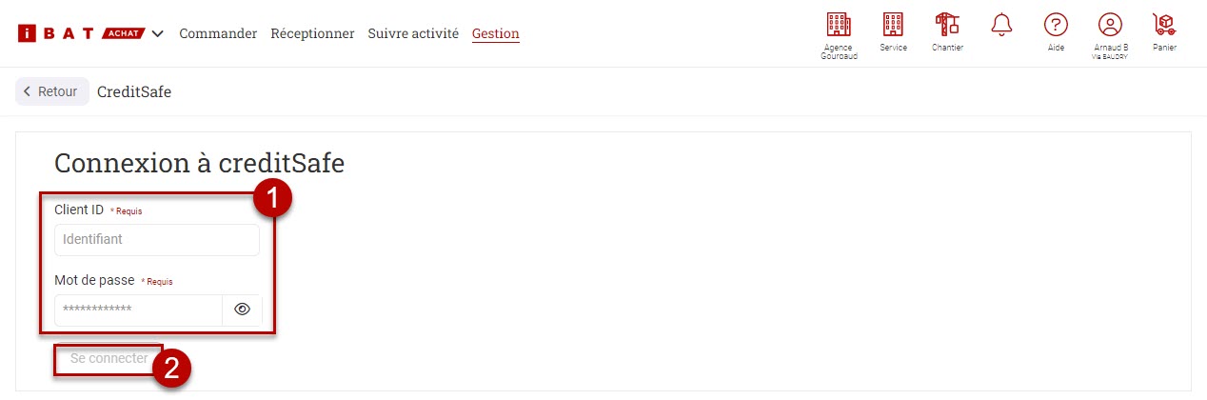Open the Aide question mark icon
The width and height of the screenshot is (1207, 400).
pos(1056,26)
